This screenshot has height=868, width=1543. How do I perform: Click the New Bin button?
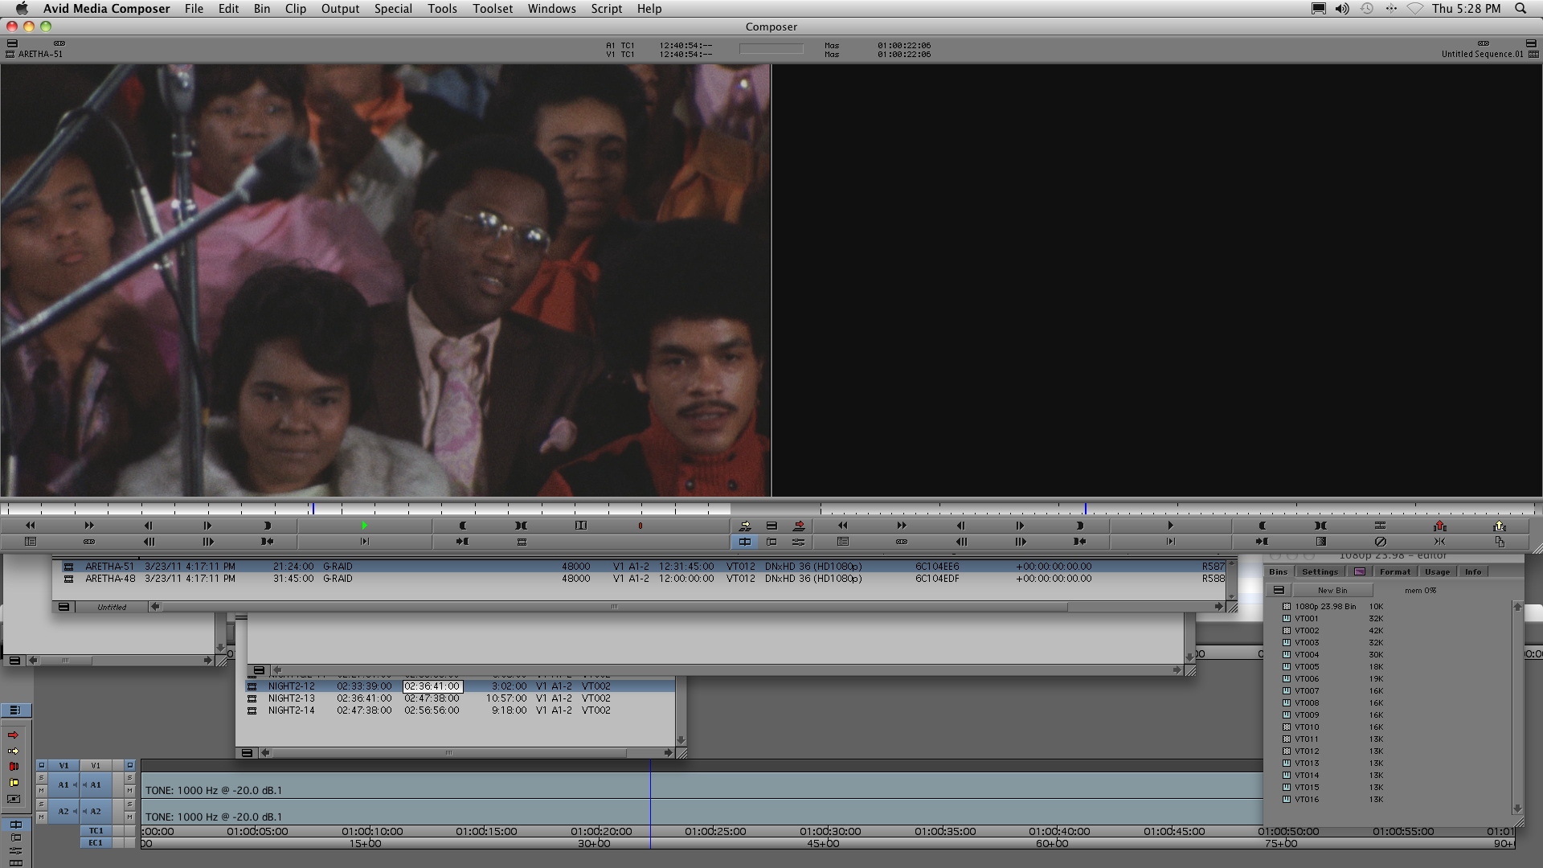coord(1332,590)
